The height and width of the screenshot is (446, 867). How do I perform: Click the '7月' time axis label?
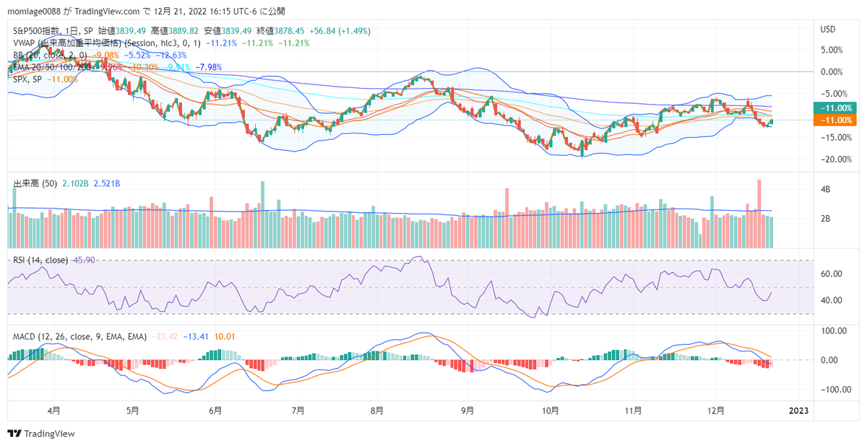(x=298, y=410)
